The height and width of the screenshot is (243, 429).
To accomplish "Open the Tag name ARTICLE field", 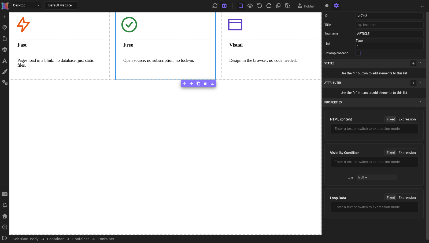I will coord(389,34).
